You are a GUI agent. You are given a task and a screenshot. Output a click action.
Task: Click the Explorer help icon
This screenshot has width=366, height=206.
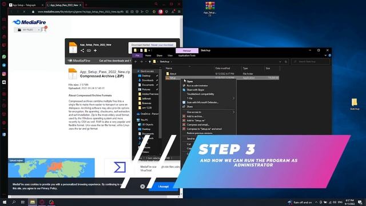pyautogui.click(x=329, y=56)
